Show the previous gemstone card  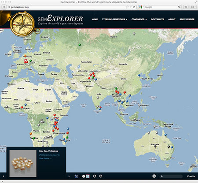(3, 176)
